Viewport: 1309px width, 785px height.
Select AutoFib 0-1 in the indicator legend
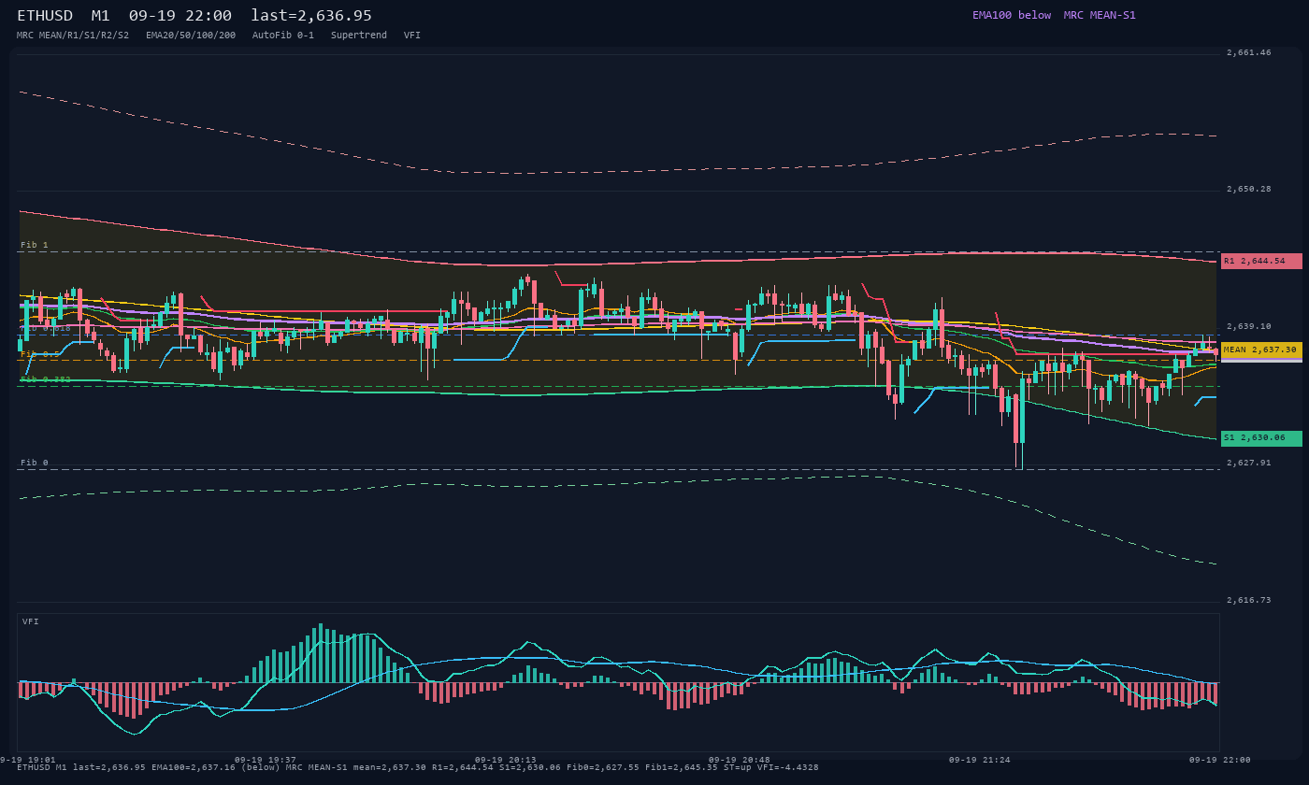pyautogui.click(x=283, y=36)
